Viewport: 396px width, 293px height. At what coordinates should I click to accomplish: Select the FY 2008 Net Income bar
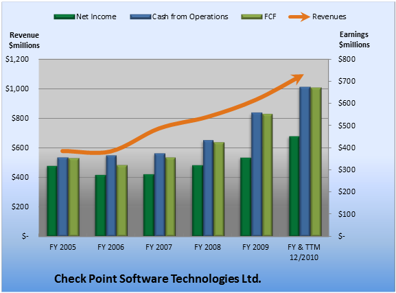pyautogui.click(x=197, y=200)
